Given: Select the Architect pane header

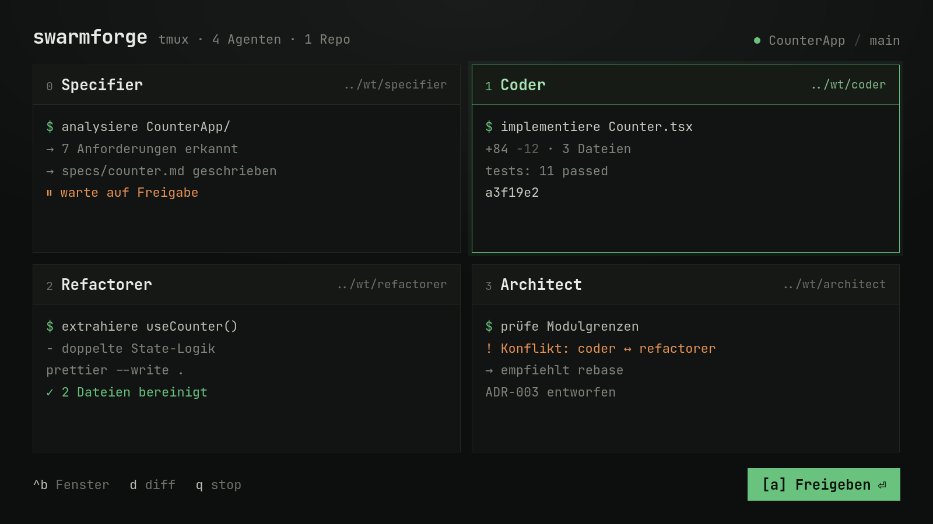Looking at the screenshot, I should point(686,285).
